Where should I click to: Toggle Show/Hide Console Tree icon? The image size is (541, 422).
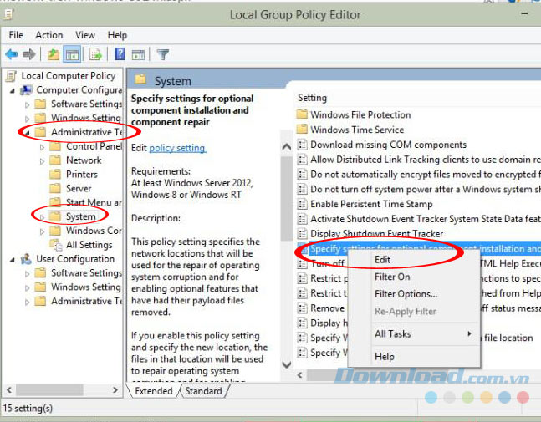[x=72, y=54]
